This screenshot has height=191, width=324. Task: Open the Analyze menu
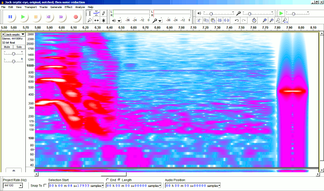pyautogui.click(x=80, y=7)
